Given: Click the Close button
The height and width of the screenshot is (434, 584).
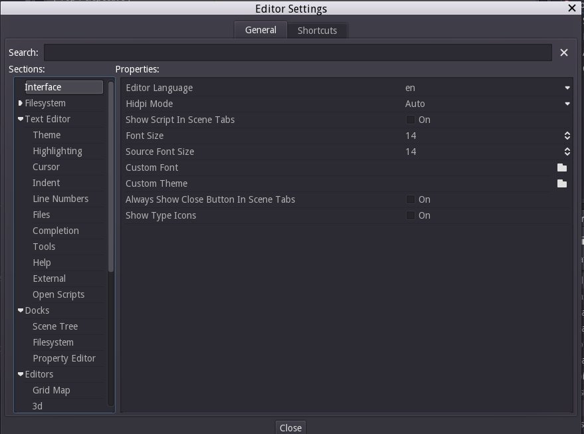Looking at the screenshot, I should click(290, 427).
